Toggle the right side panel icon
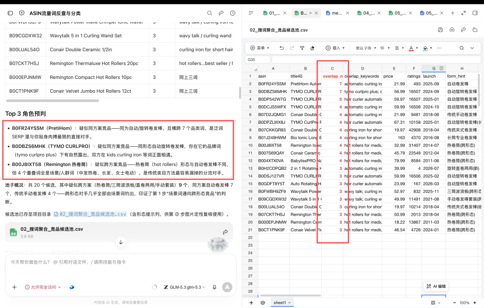Viewport: 484px width, 308px height. coord(475,13)
